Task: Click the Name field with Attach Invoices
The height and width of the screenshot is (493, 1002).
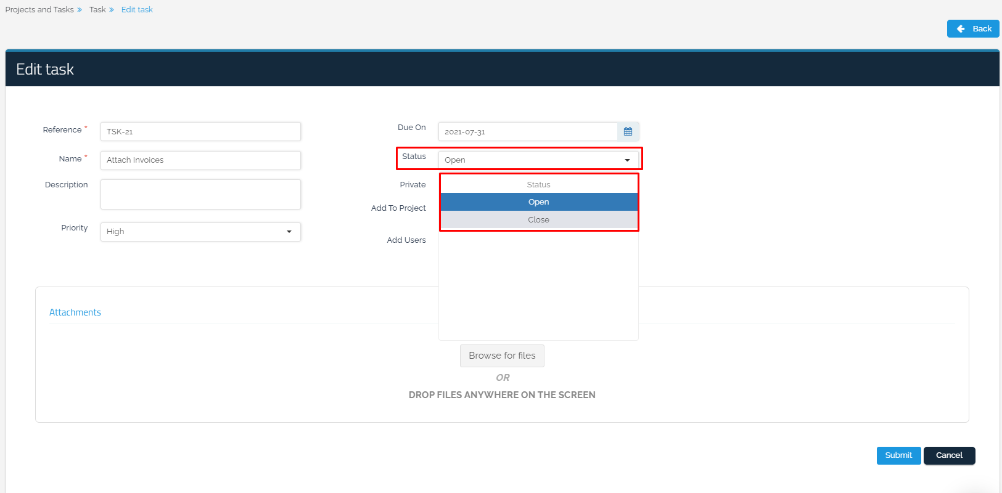Action: (200, 160)
